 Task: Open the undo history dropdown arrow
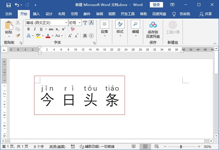(21, 5)
